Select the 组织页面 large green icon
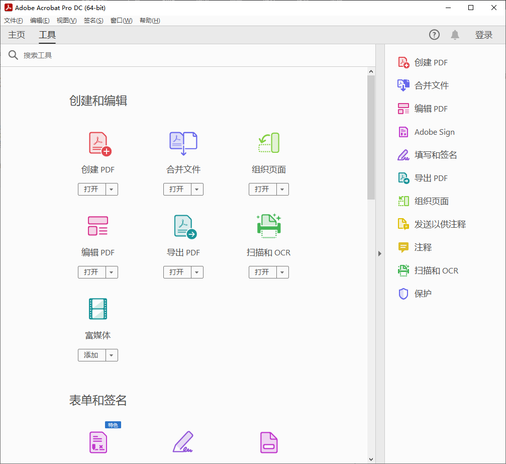 [269, 143]
